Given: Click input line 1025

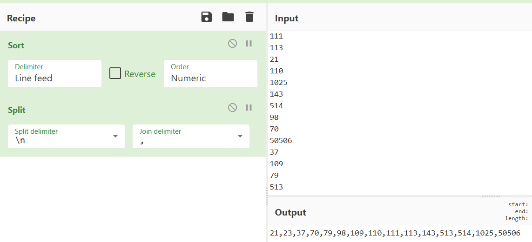Looking at the screenshot, I should (278, 83).
